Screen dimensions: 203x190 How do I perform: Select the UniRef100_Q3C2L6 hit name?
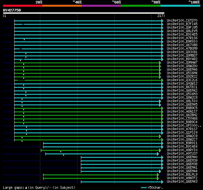(182, 80)
